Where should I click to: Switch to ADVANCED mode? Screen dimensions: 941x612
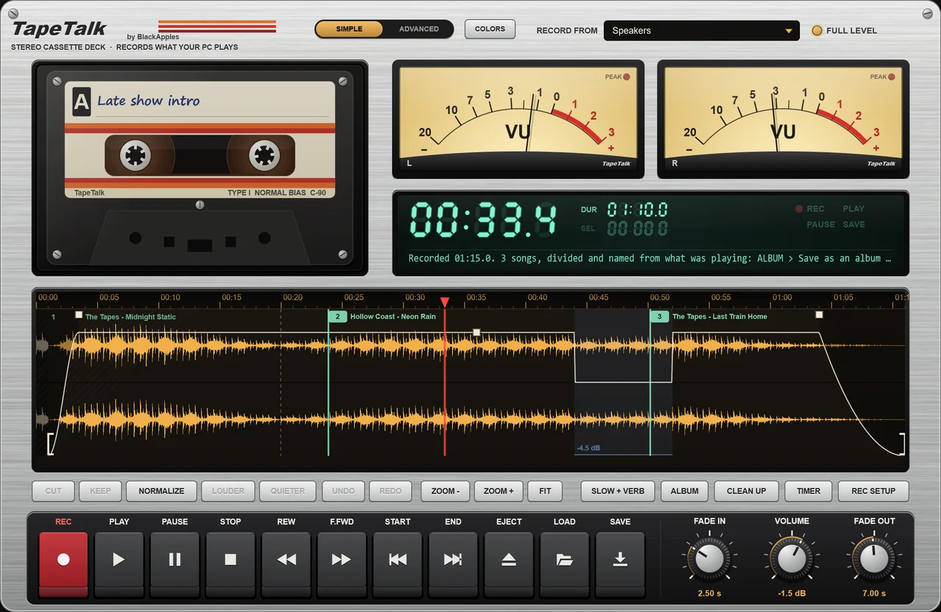(419, 29)
